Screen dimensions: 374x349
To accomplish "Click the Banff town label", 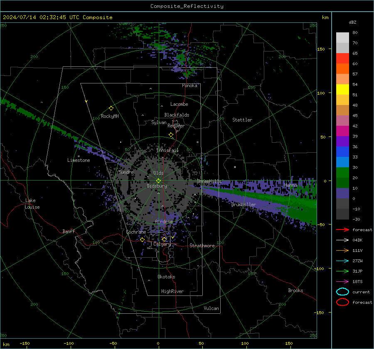I will pos(69,231).
